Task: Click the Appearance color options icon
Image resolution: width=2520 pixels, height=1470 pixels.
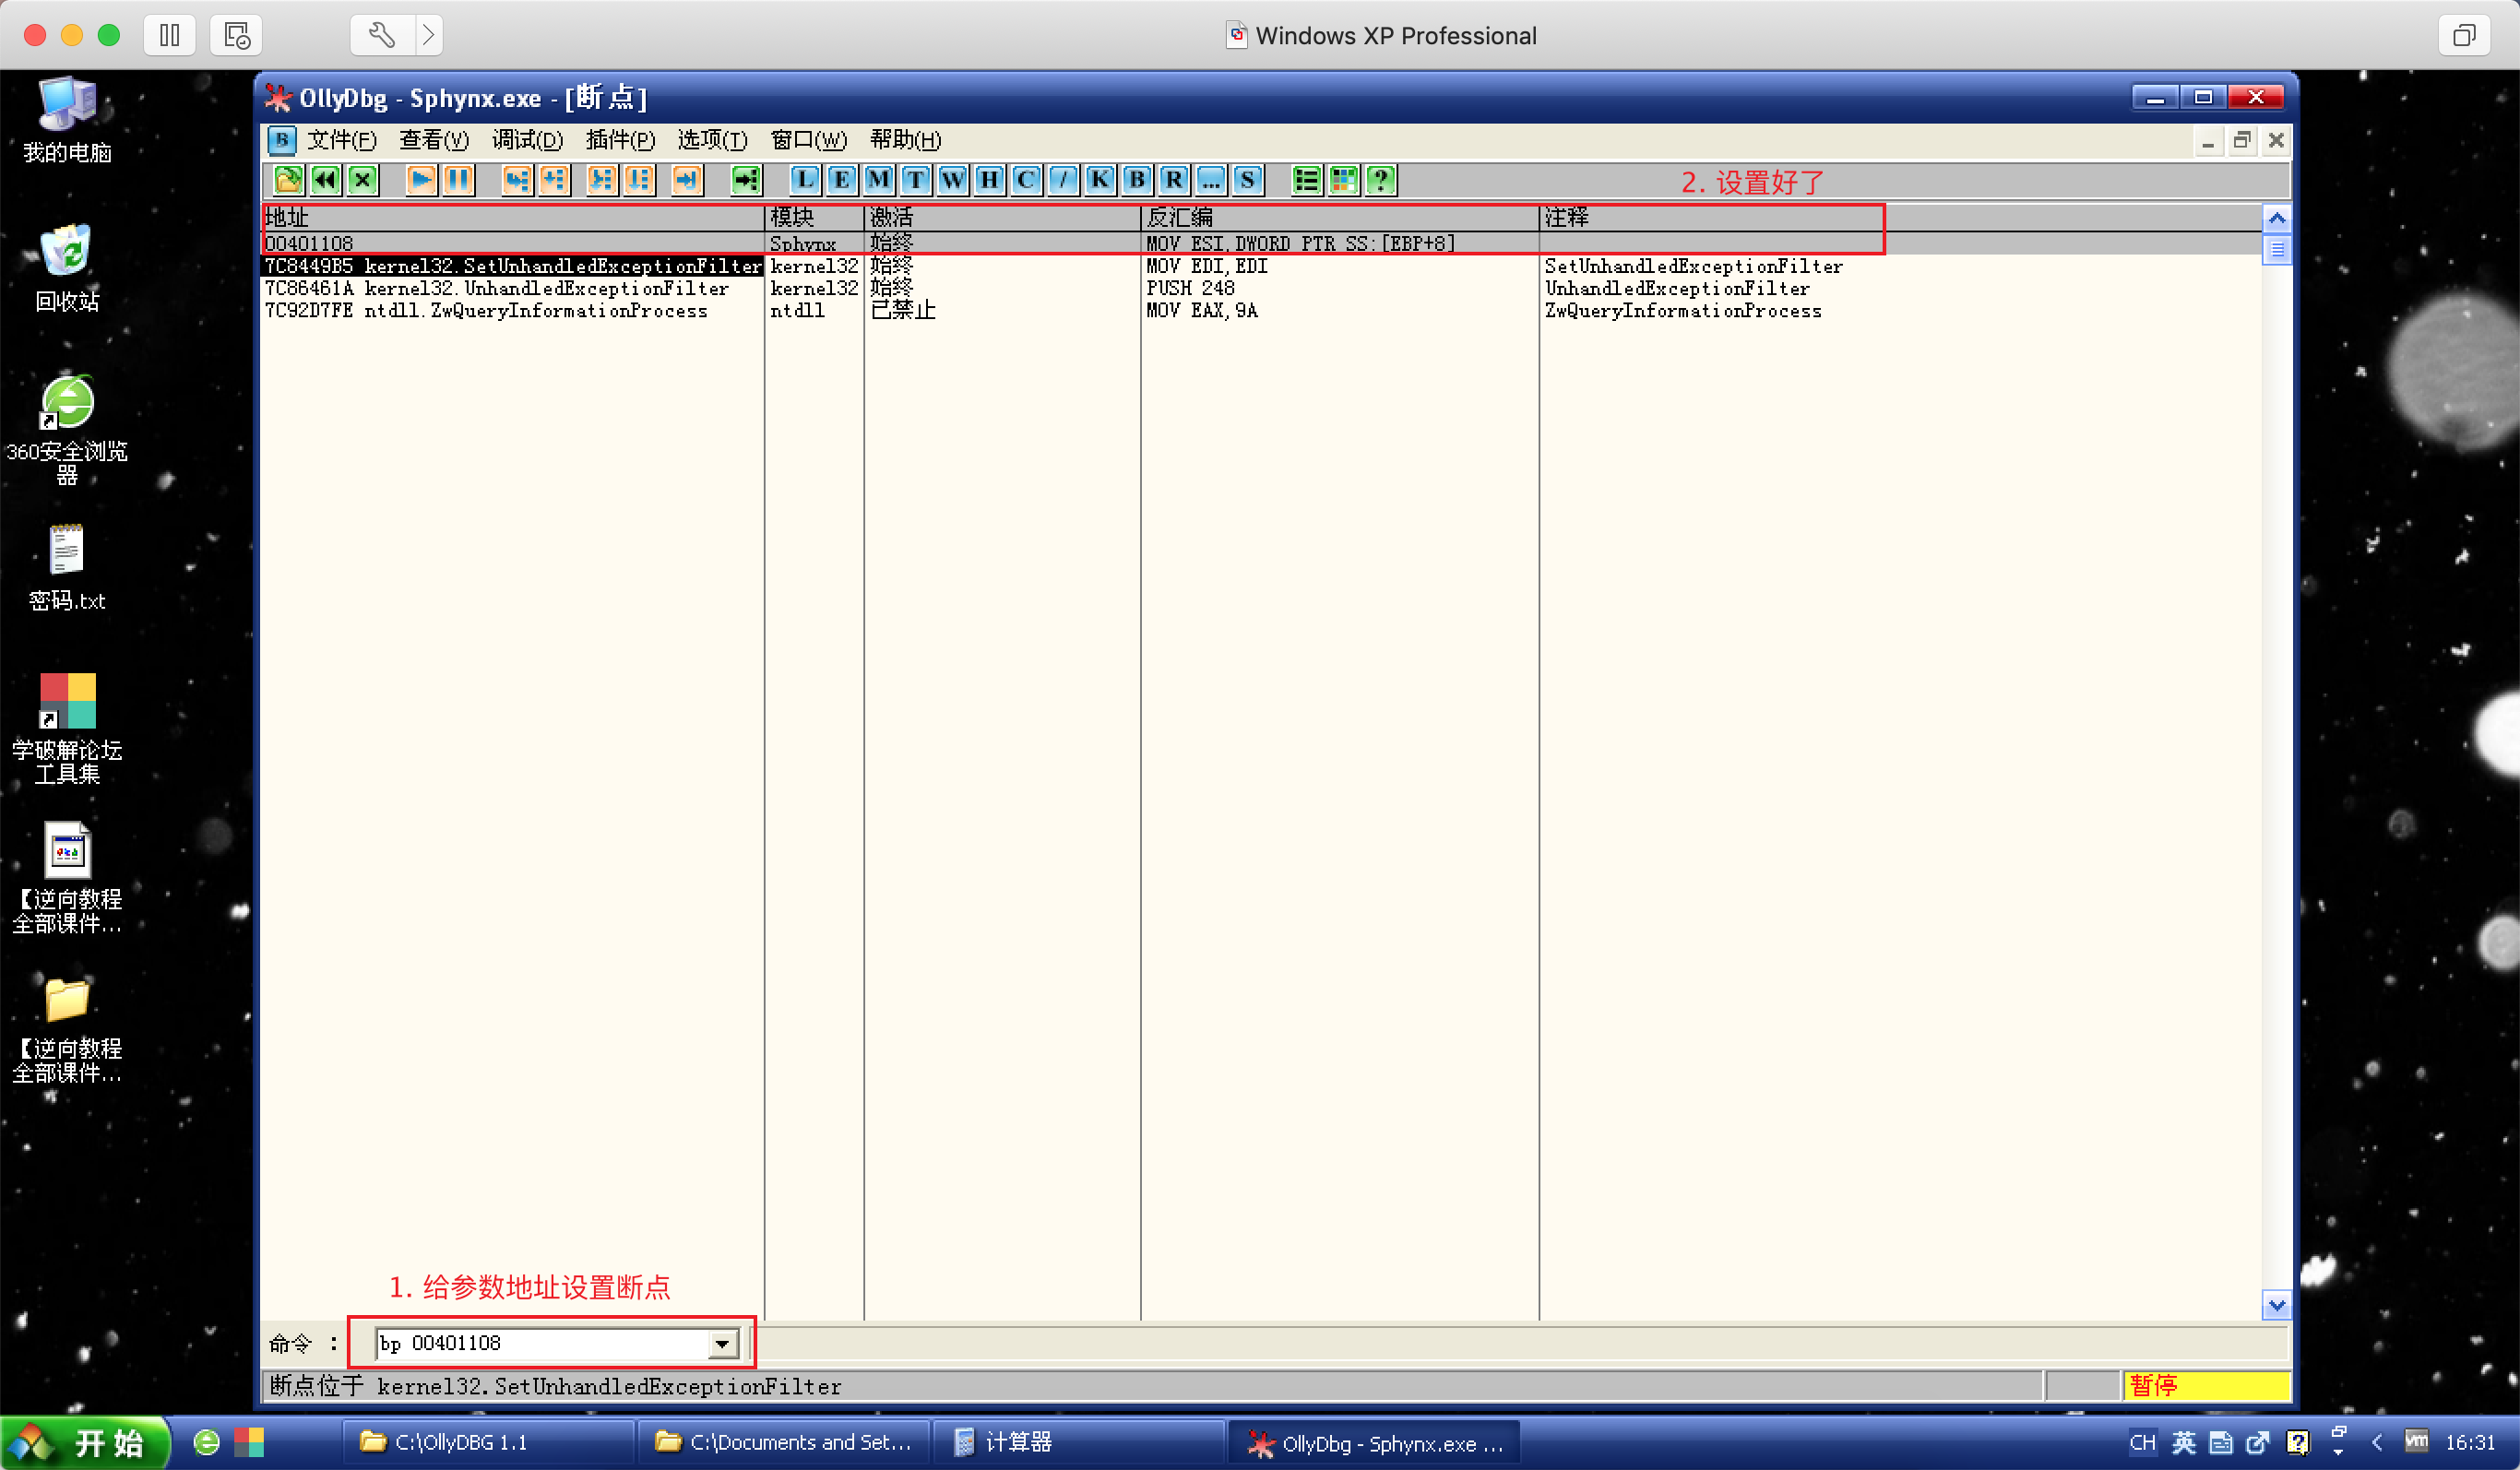Action: (x=1343, y=180)
